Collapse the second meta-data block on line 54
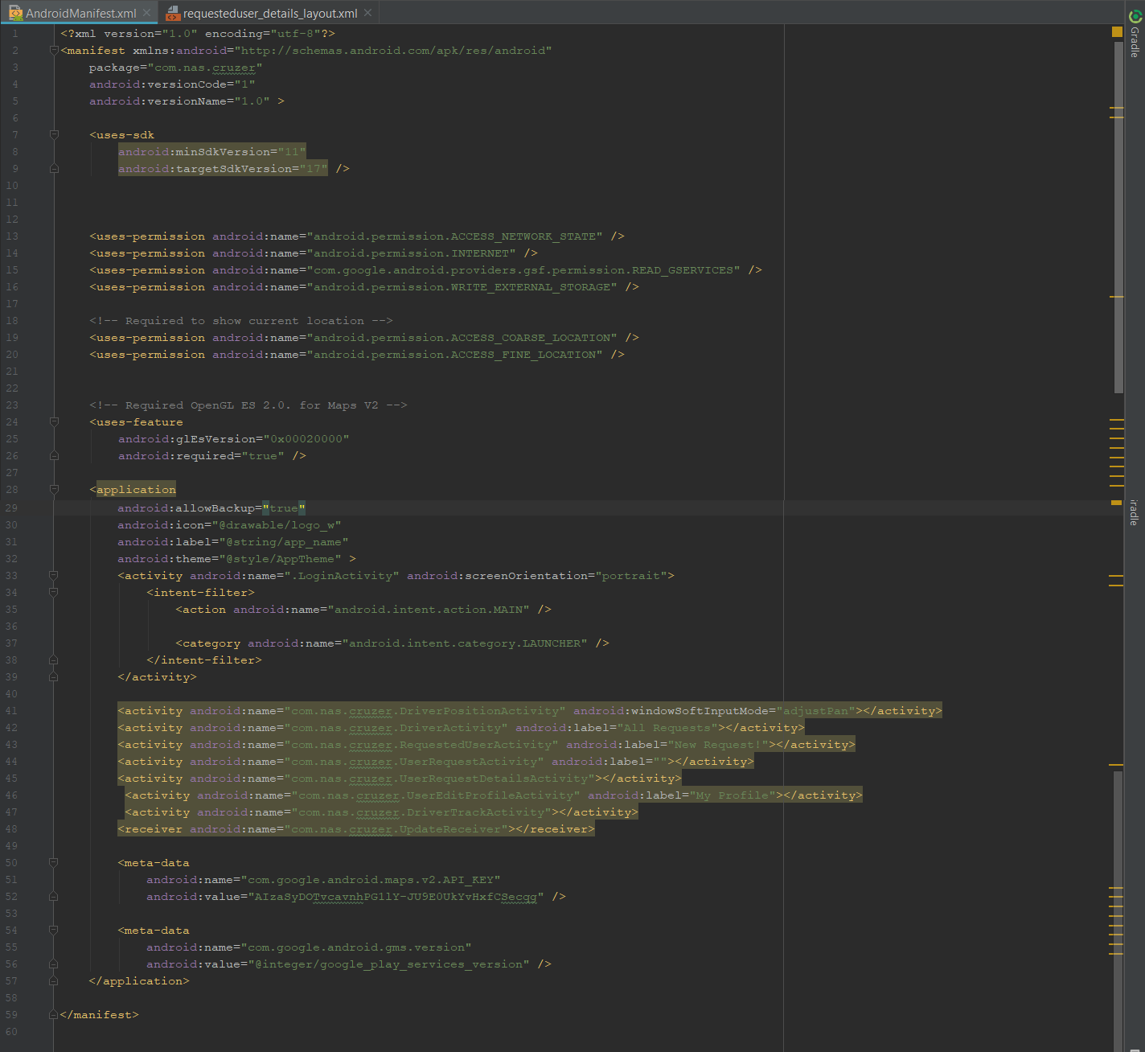The image size is (1145, 1052). coord(54,930)
